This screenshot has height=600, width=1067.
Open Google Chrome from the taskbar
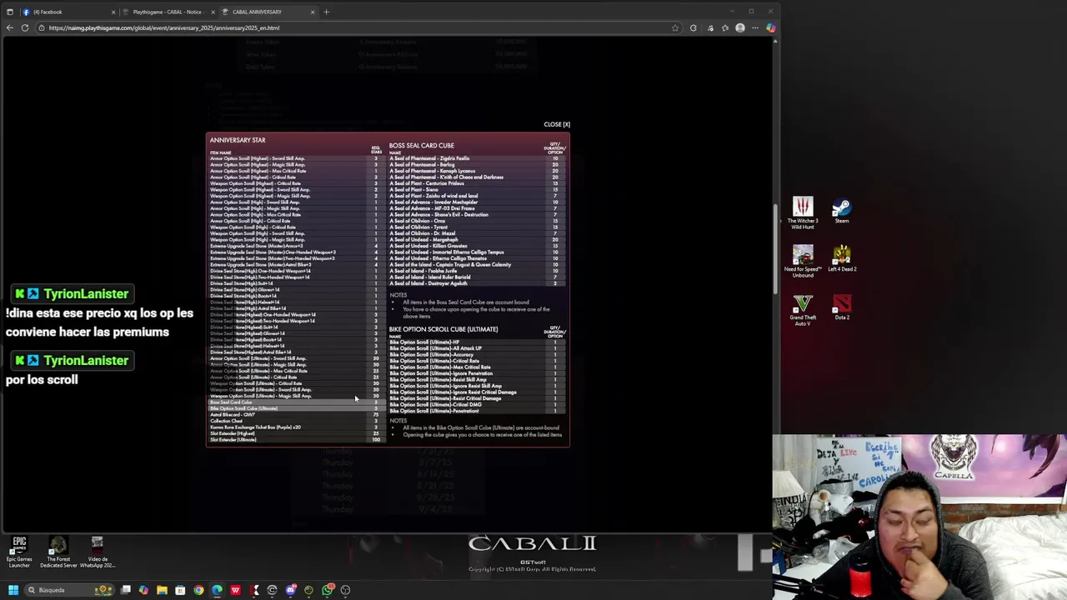point(198,590)
